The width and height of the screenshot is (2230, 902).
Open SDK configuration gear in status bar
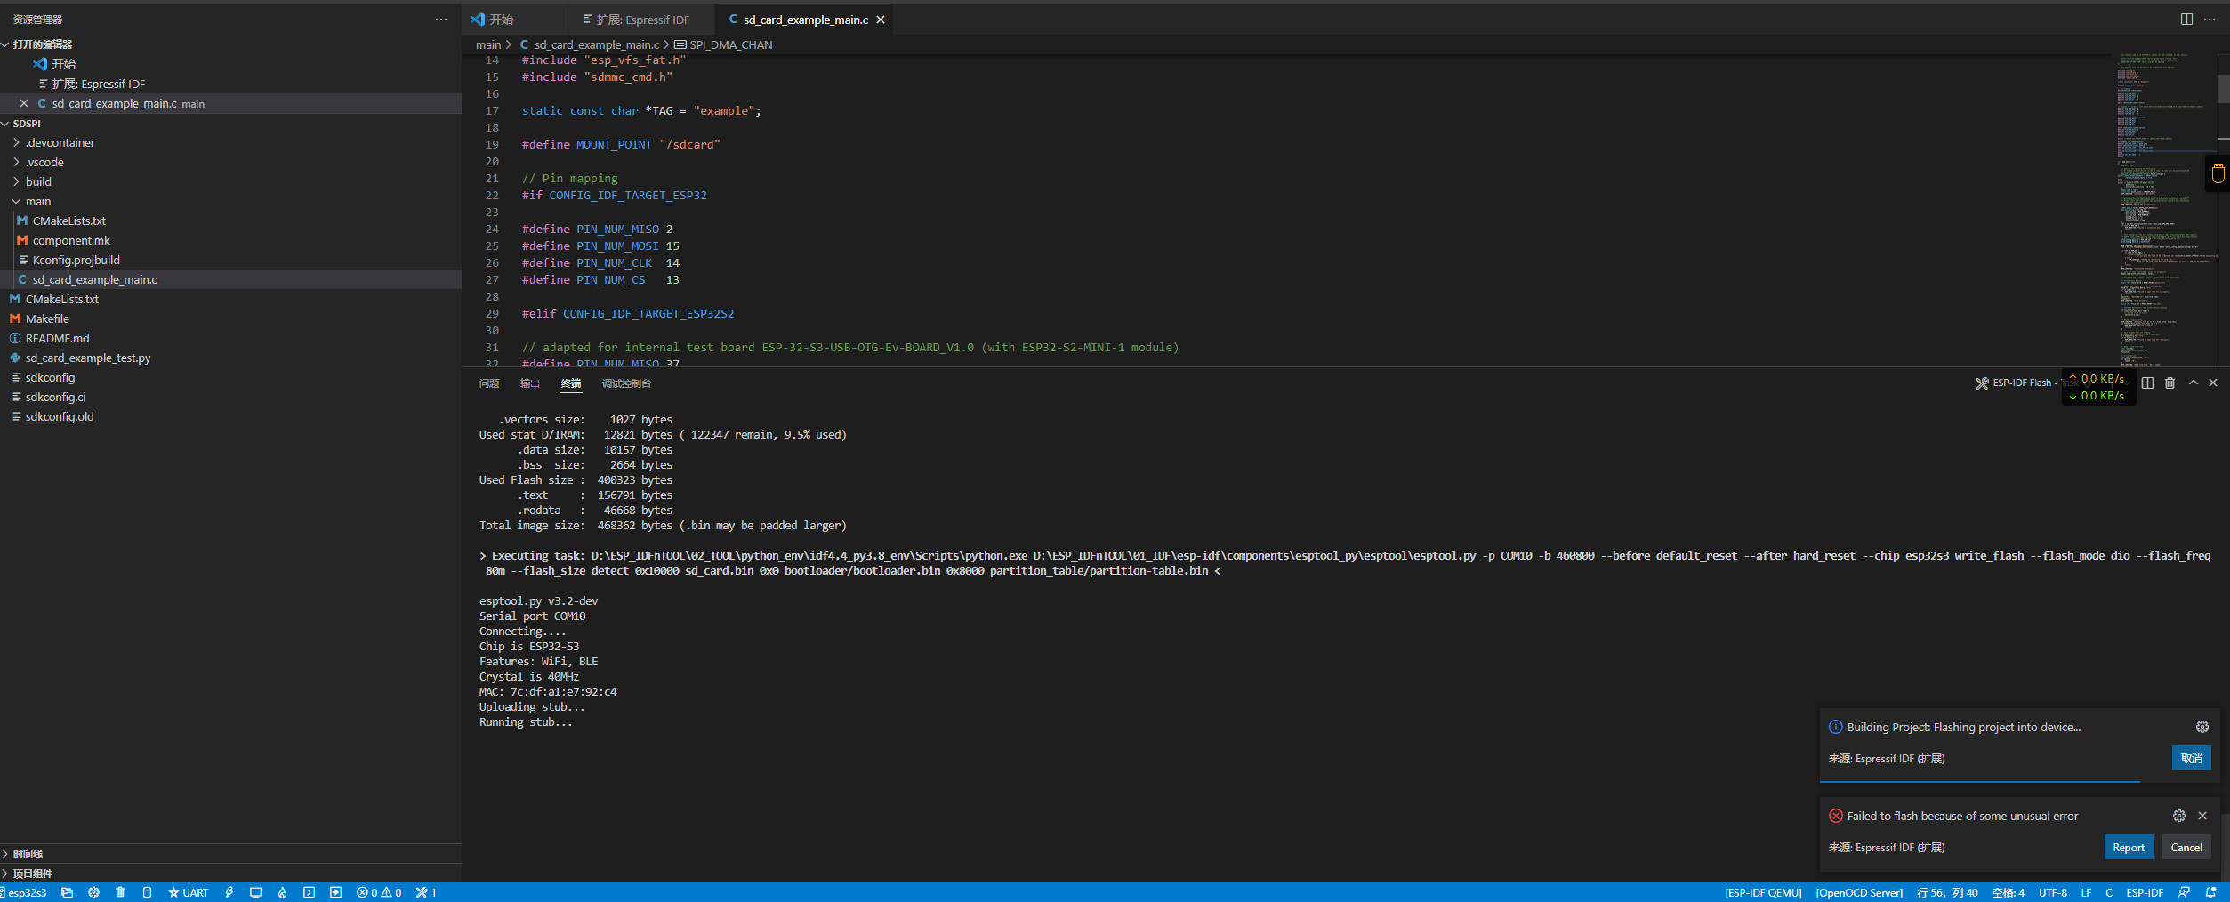[x=93, y=892]
